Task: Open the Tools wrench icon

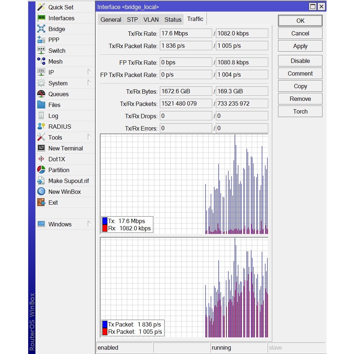Action: click(x=41, y=137)
